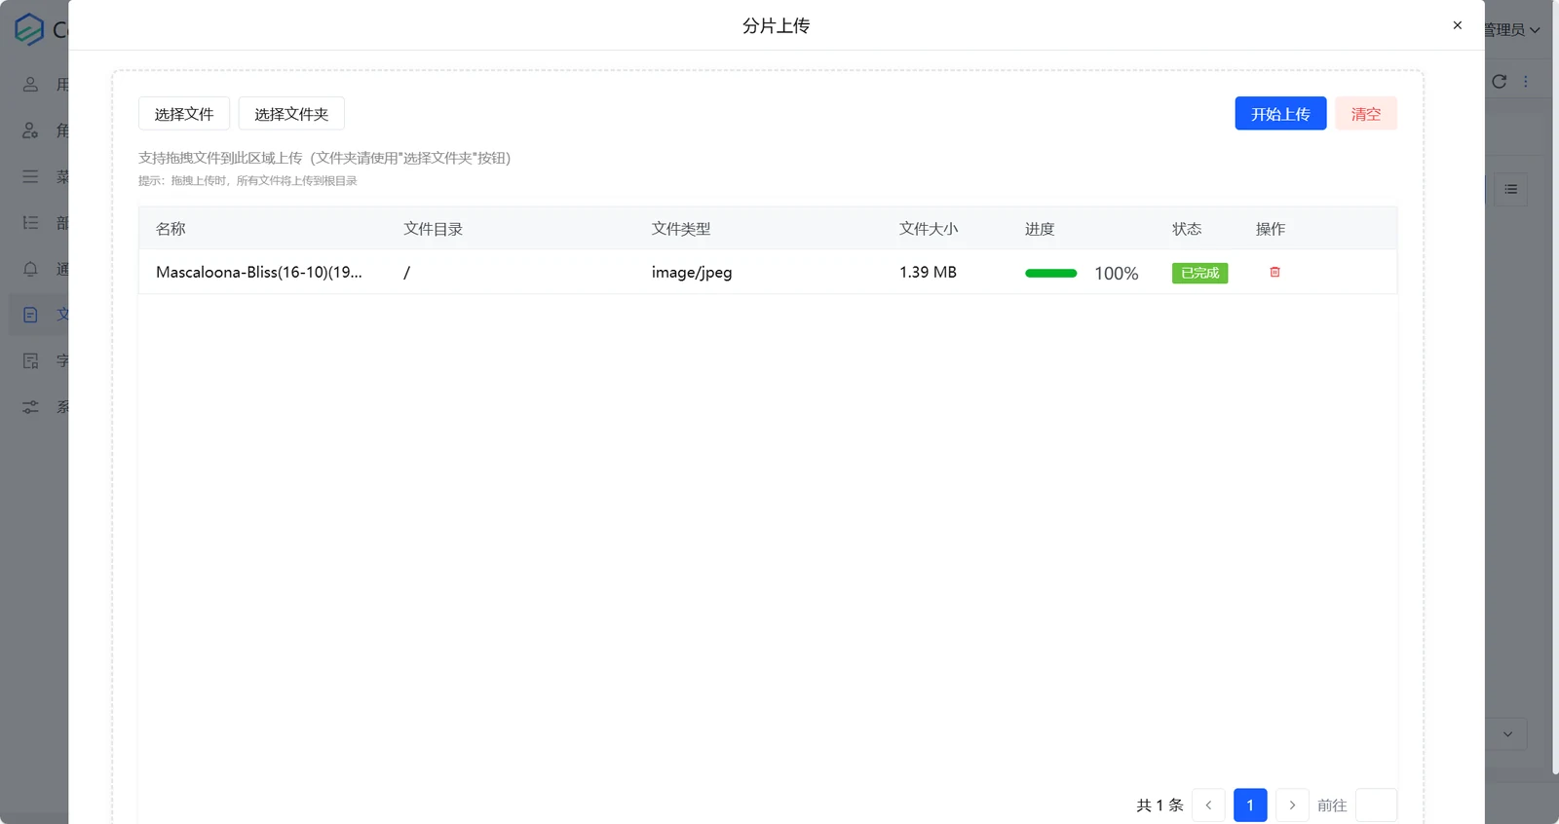Screen dimensions: 1559x824
Task: Click the 文件目录 column header
Action: coord(434,229)
